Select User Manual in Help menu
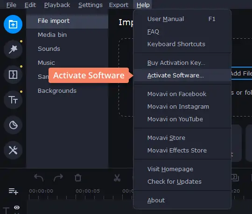This screenshot has width=252, height=214. click(182, 19)
